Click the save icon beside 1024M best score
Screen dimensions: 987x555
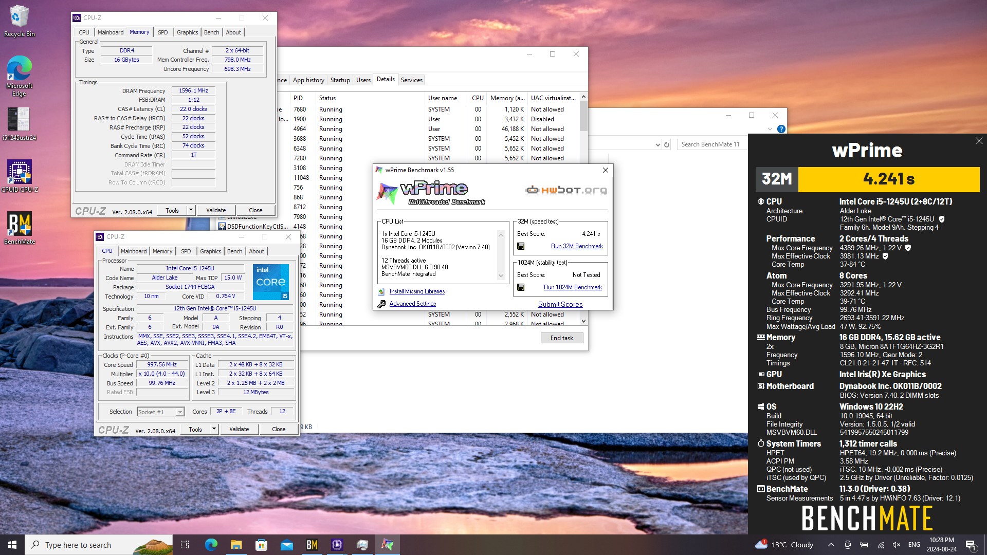[x=521, y=287]
